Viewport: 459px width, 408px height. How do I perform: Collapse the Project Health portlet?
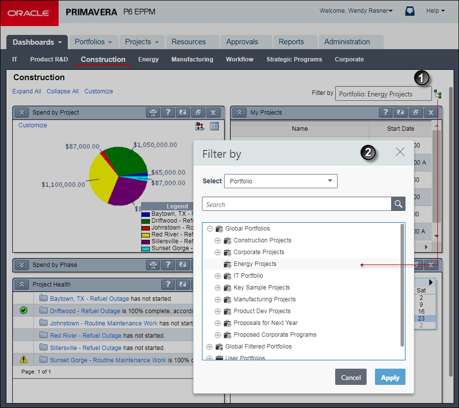[x=22, y=285]
